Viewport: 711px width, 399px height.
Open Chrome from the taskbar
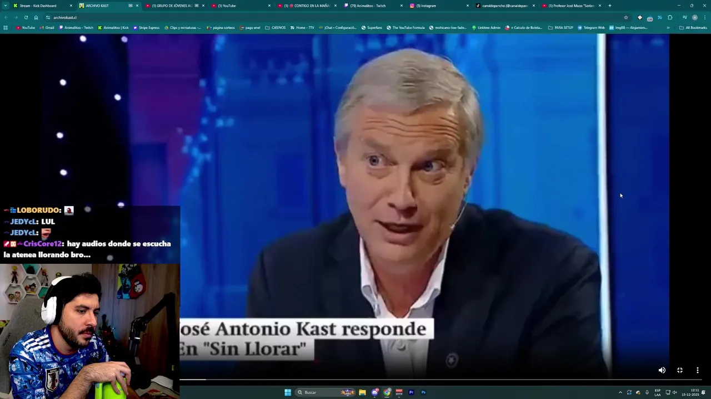(x=387, y=392)
